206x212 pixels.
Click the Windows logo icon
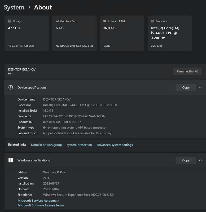point(11,160)
